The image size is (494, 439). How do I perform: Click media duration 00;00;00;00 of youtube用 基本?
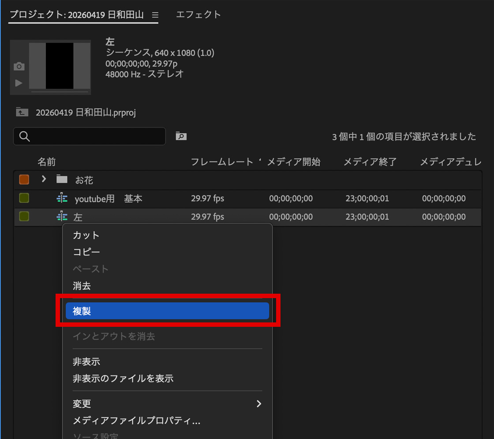pos(444,198)
